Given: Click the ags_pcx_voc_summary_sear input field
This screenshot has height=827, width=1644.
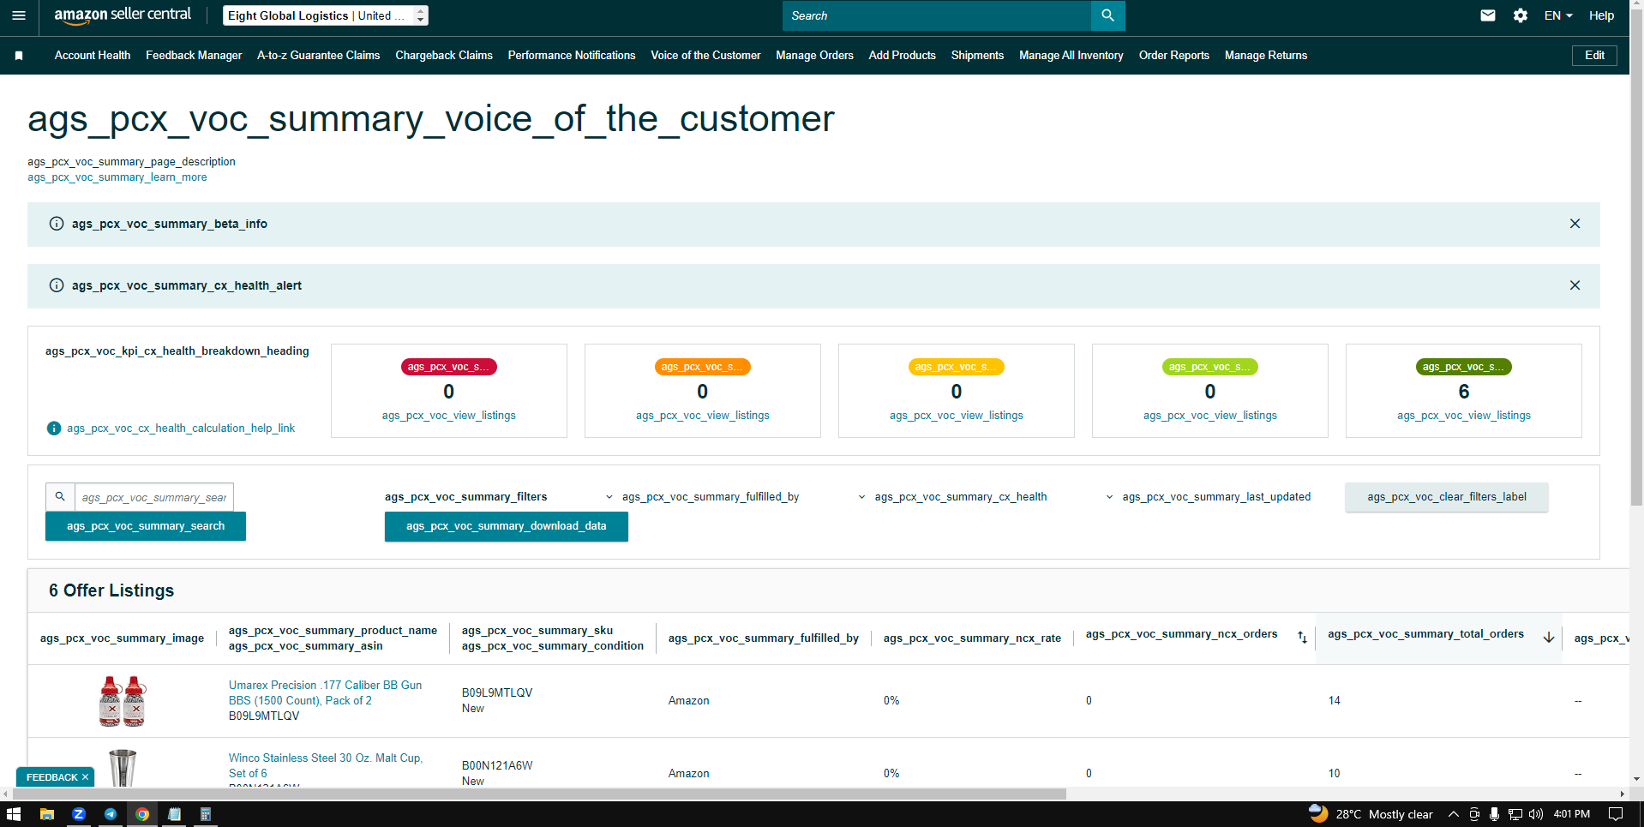Looking at the screenshot, I should [x=154, y=497].
